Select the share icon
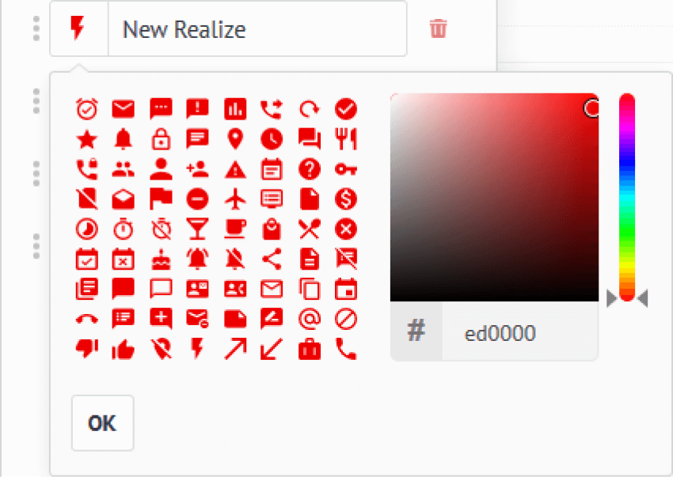 [272, 259]
